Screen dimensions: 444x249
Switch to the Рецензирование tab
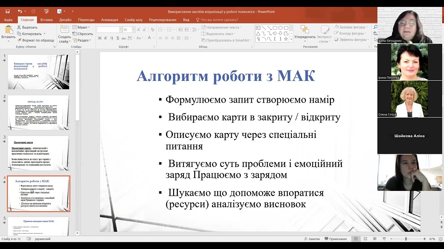pos(163,20)
